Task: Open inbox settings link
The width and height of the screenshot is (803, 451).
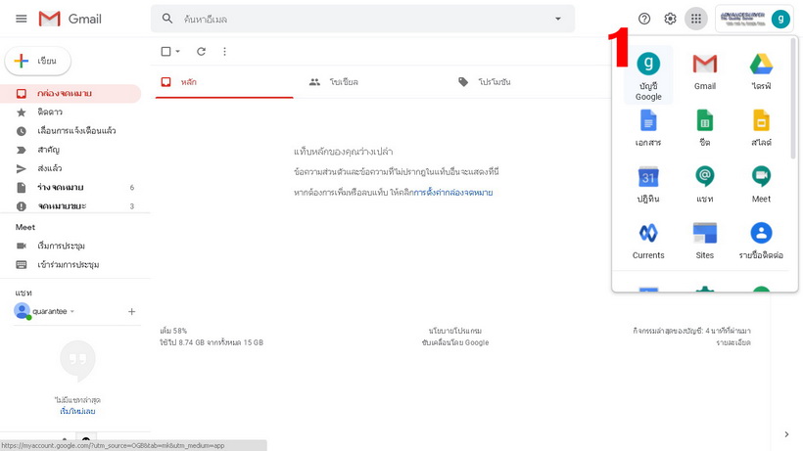Action: coord(453,193)
